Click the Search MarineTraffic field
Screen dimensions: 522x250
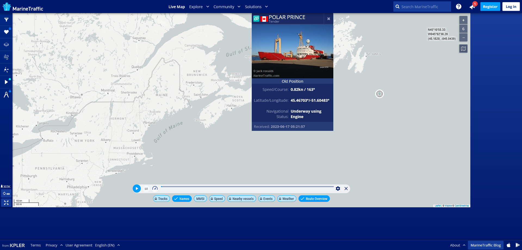422,7
